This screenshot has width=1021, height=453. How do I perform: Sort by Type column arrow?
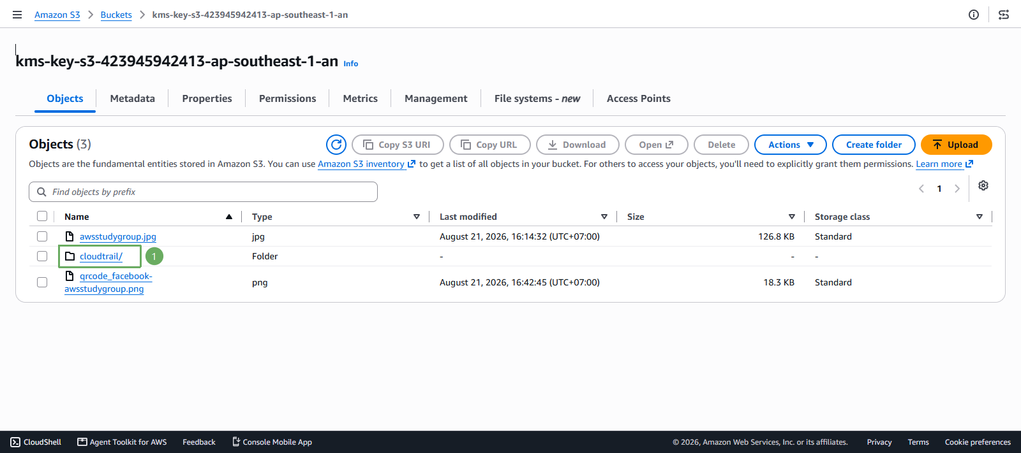click(x=417, y=217)
